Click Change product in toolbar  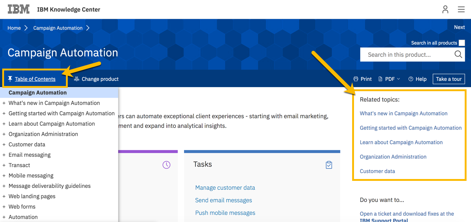pos(100,79)
